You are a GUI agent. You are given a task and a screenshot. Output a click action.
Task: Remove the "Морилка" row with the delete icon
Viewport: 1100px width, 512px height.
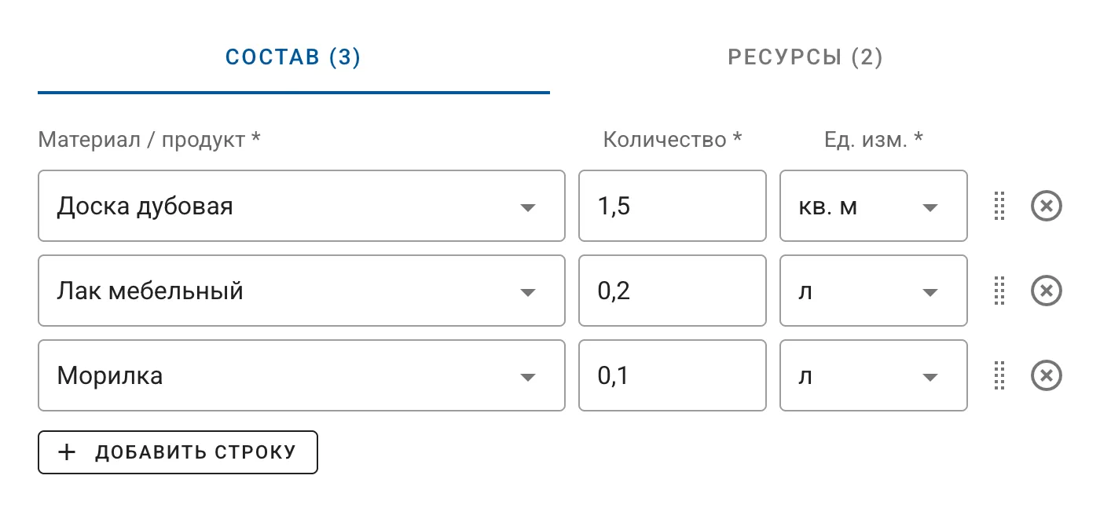click(x=1046, y=375)
